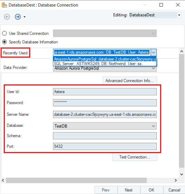Click the horizontal scrollbar right arrow
Image resolution: width=185 pixels, height=194 pixels.
pyautogui.click(x=176, y=180)
